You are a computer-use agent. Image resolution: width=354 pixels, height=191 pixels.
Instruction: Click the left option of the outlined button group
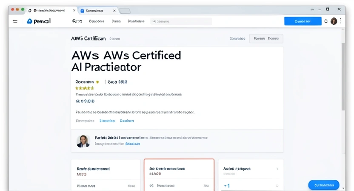pos(259,38)
